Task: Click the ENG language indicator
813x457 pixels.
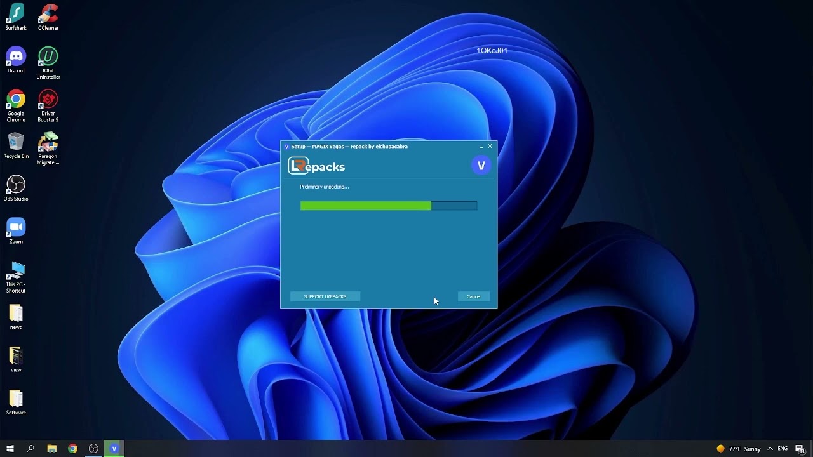Action: pyautogui.click(x=783, y=449)
